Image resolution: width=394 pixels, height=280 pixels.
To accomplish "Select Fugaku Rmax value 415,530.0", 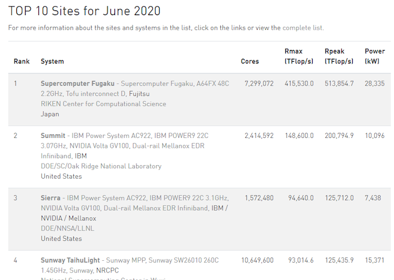I will pyautogui.click(x=299, y=84).
